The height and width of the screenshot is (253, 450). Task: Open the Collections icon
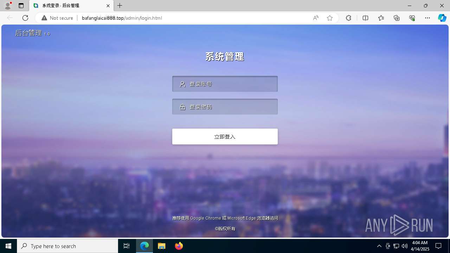pos(397,18)
